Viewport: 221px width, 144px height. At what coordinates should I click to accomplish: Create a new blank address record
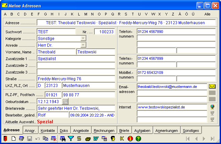point(13,139)
